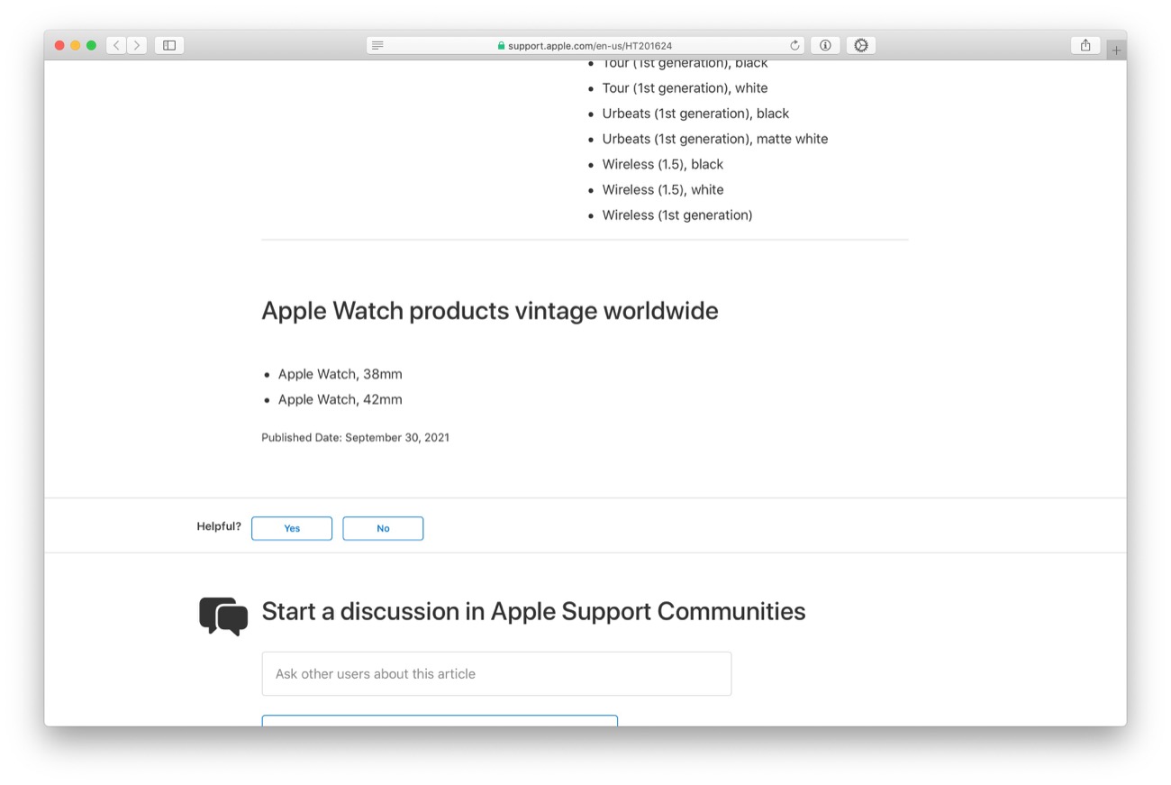Rate the article not helpful with No

point(383,528)
